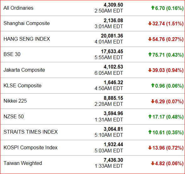Click the red down arrow next to 13.96
This screenshot has height=174, width=185.
pos(150,147)
